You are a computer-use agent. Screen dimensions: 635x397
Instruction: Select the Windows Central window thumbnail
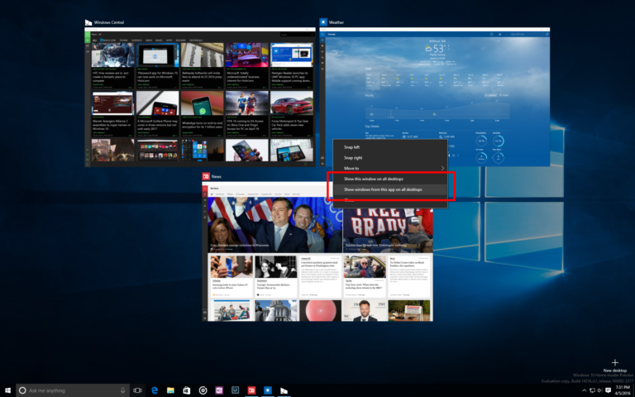(201, 95)
